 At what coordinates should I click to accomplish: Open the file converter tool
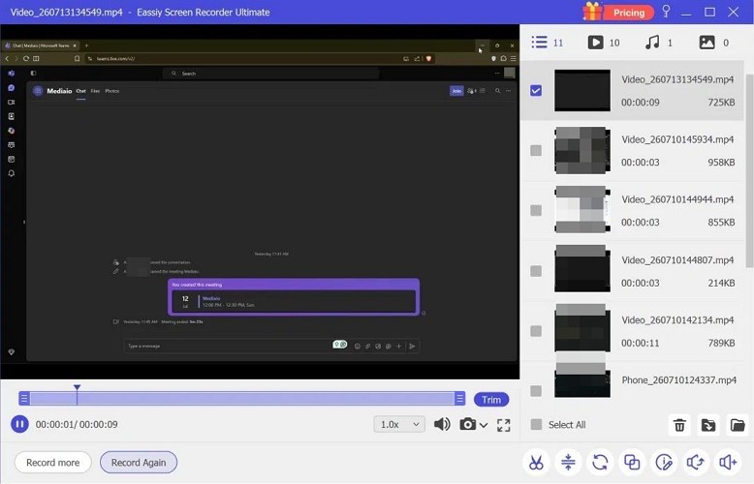point(600,463)
